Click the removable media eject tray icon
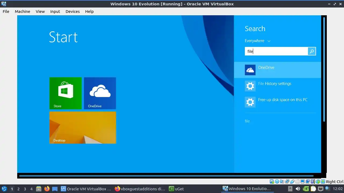 [x=290, y=189]
